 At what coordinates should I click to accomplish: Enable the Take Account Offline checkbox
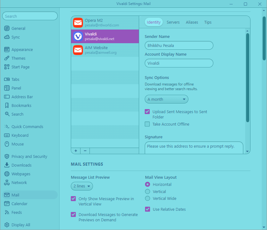(x=147, y=124)
